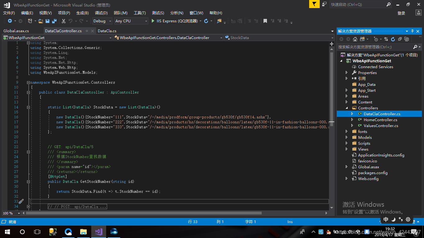Click the Home icon in Solution Explorer
This screenshot has width=424, height=238.
pos(355,39)
